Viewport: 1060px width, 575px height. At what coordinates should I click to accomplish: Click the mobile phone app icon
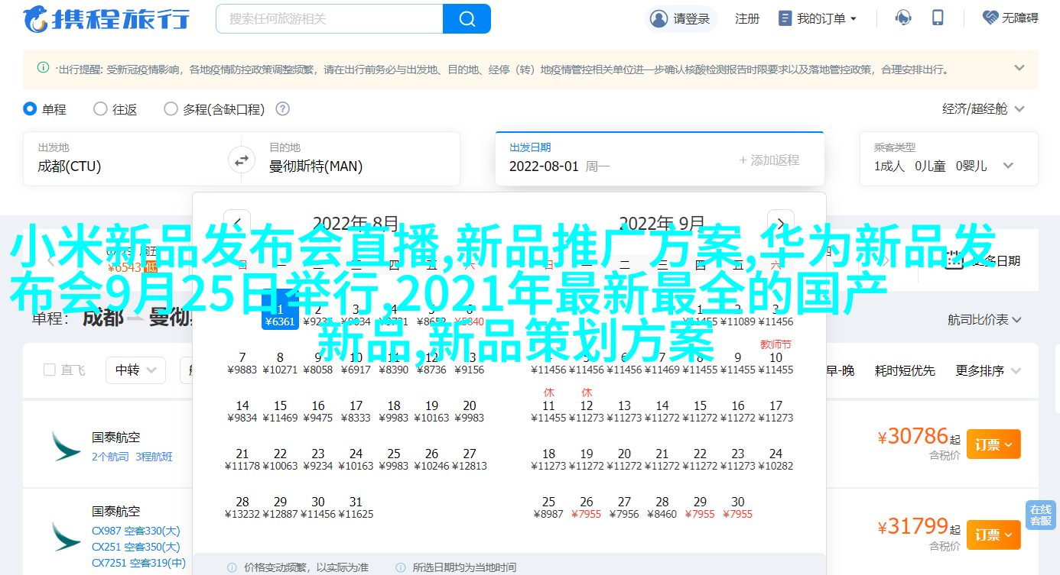(x=938, y=18)
